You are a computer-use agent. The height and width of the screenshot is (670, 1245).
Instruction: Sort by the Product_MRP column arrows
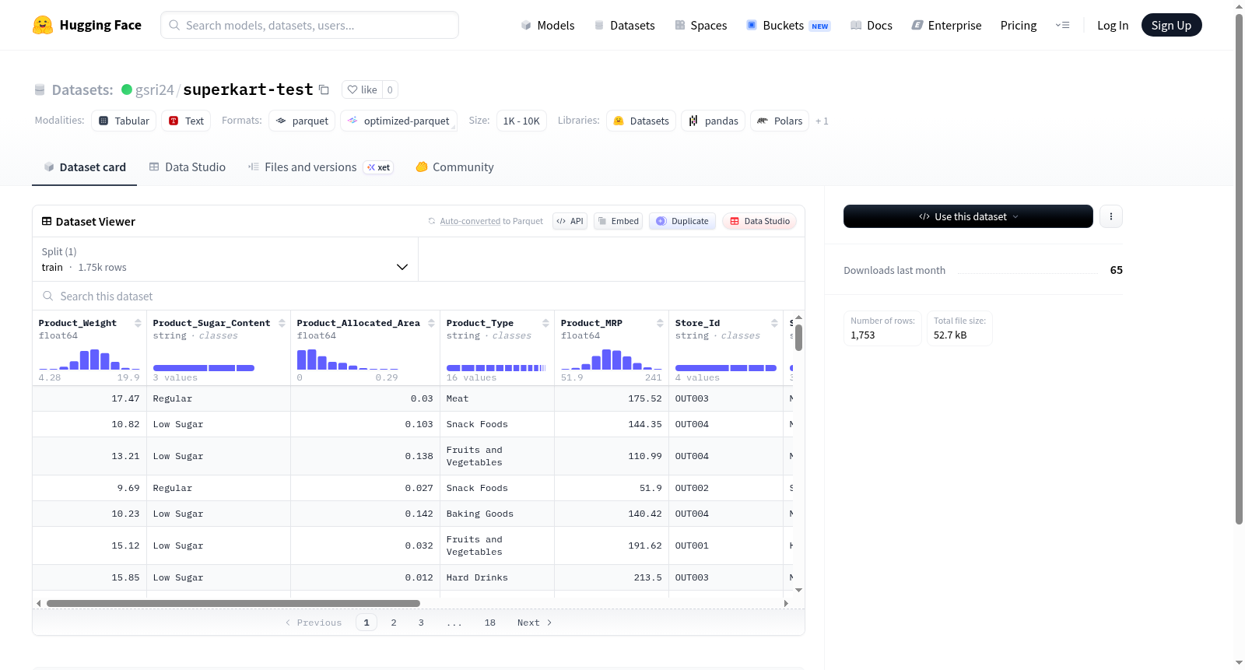point(660,323)
